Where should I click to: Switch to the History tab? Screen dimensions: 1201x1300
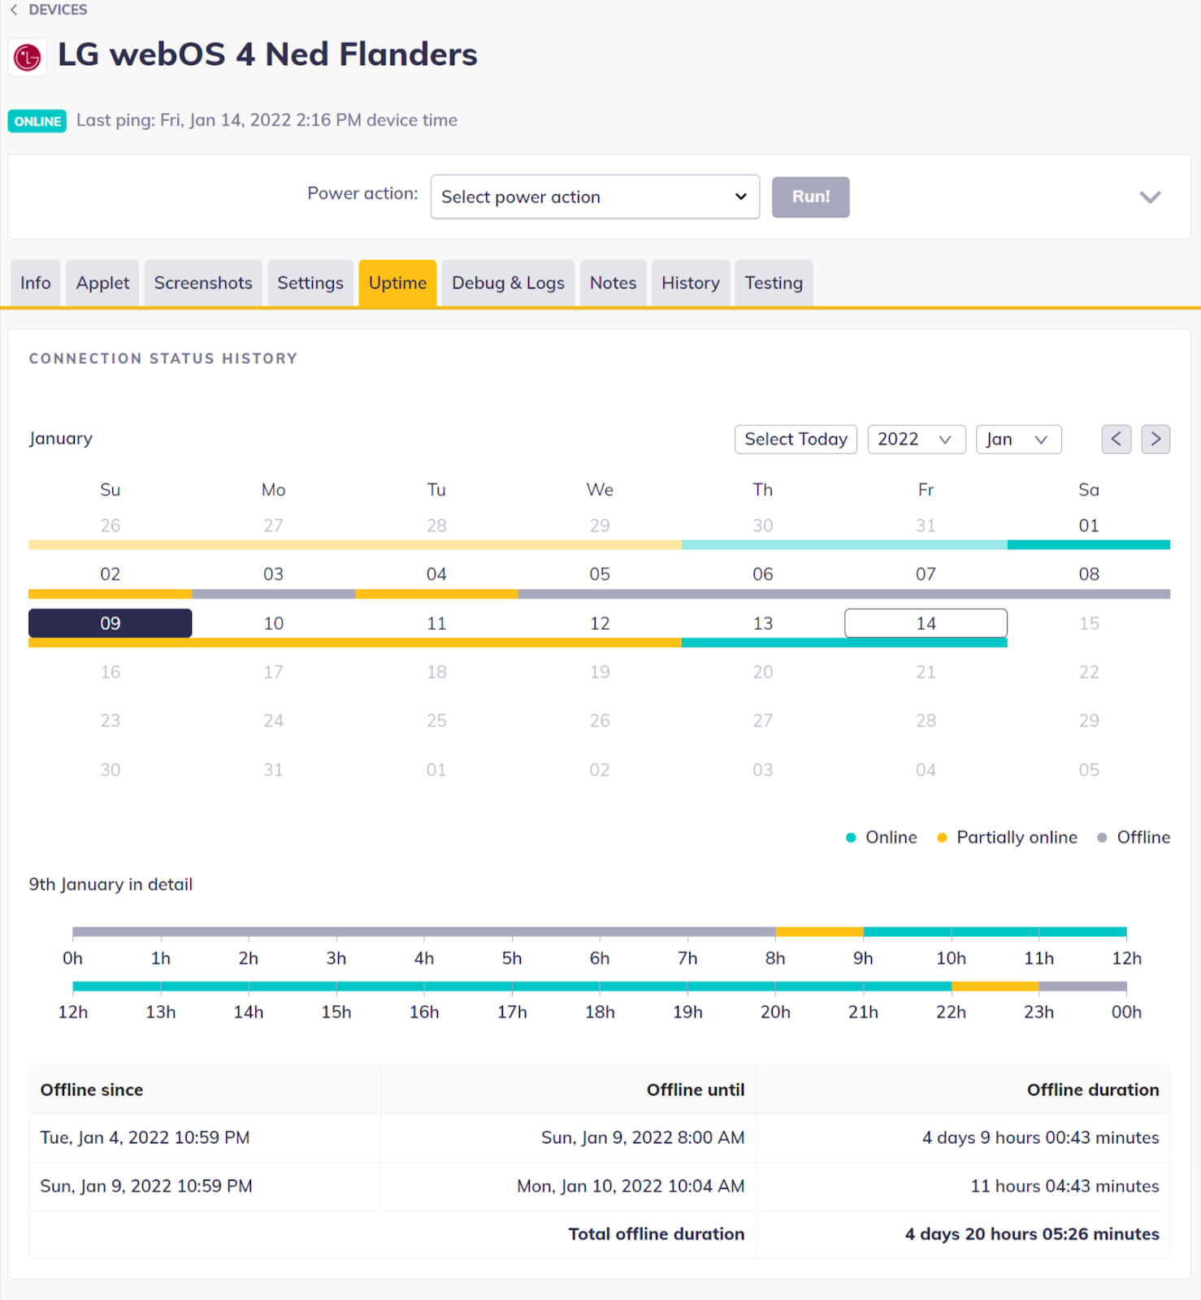pyautogui.click(x=690, y=283)
